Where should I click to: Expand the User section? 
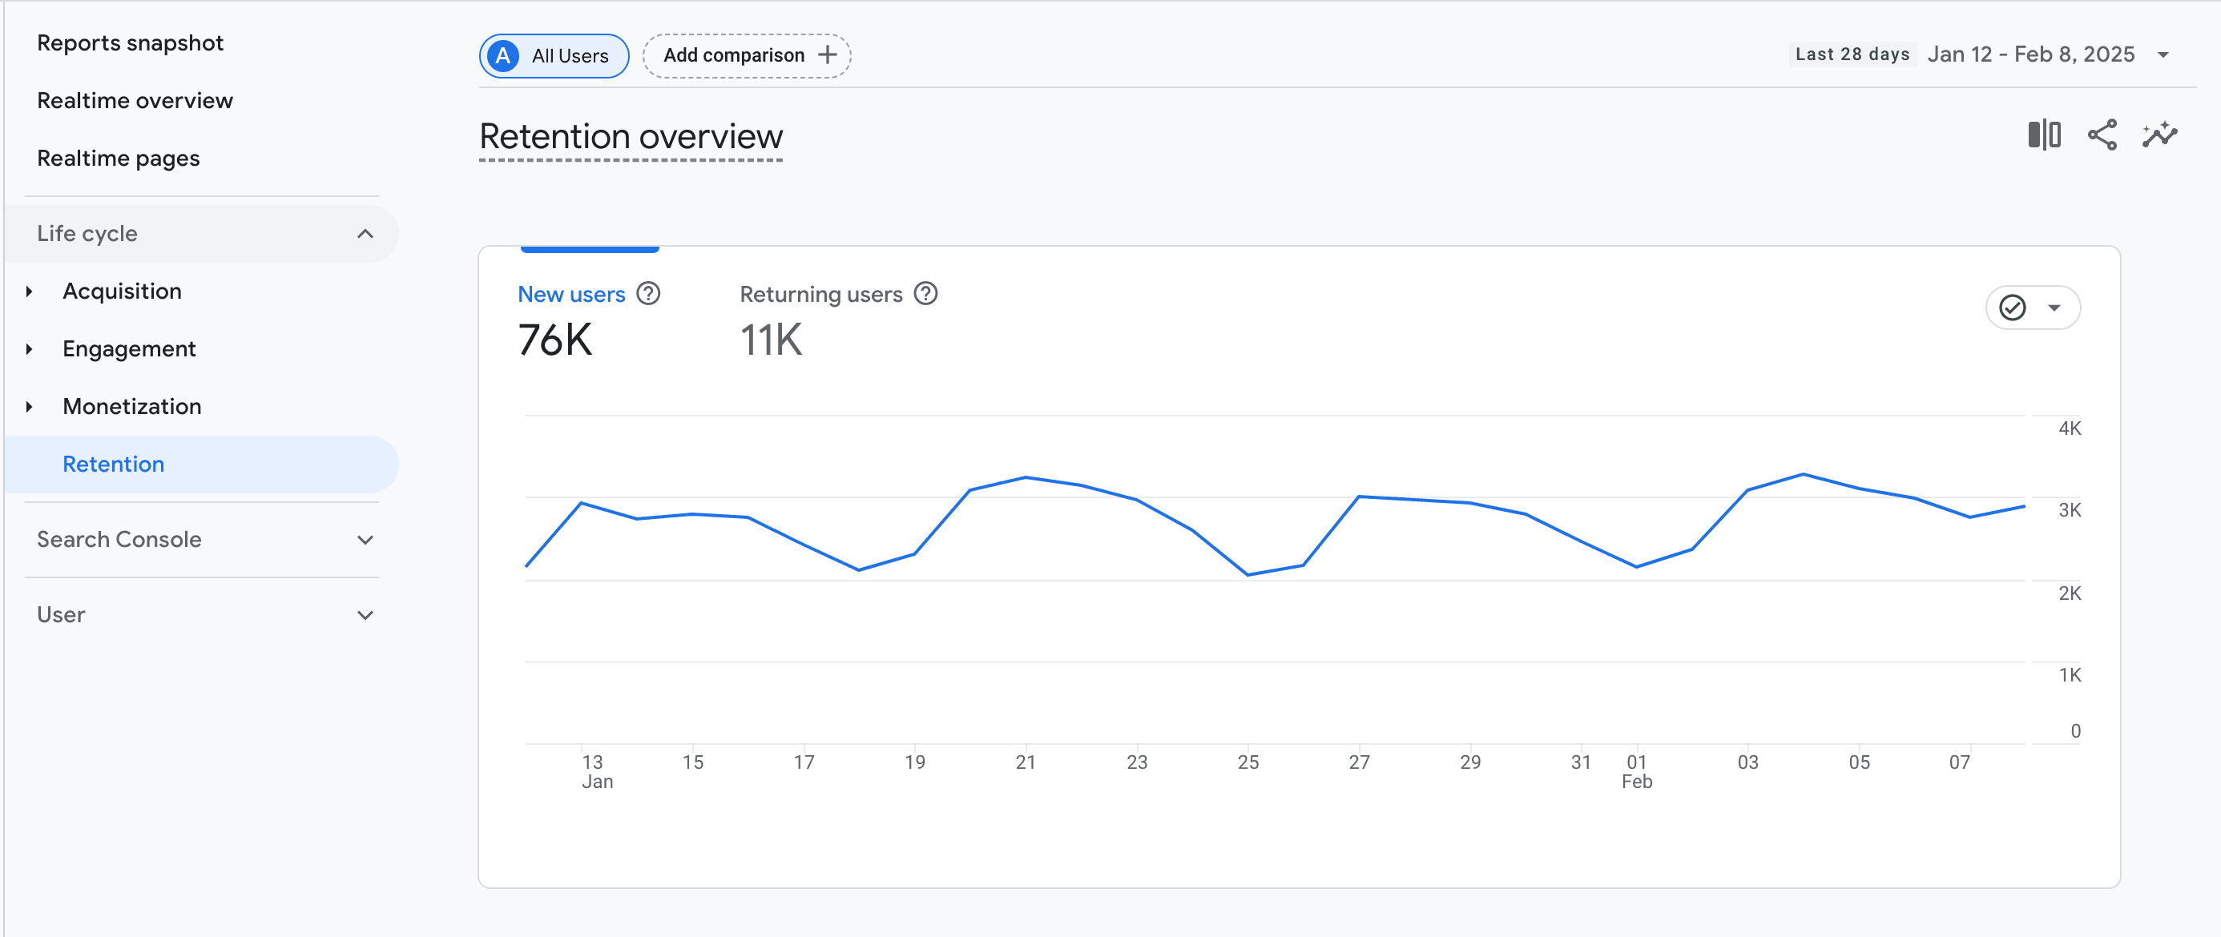365,614
